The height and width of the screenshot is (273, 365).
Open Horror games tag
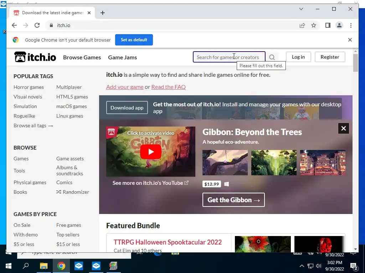pos(29,87)
